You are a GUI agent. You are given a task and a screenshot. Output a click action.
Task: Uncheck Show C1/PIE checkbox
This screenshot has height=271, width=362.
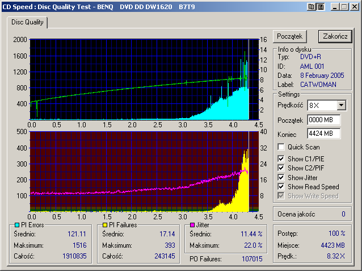[281, 159]
